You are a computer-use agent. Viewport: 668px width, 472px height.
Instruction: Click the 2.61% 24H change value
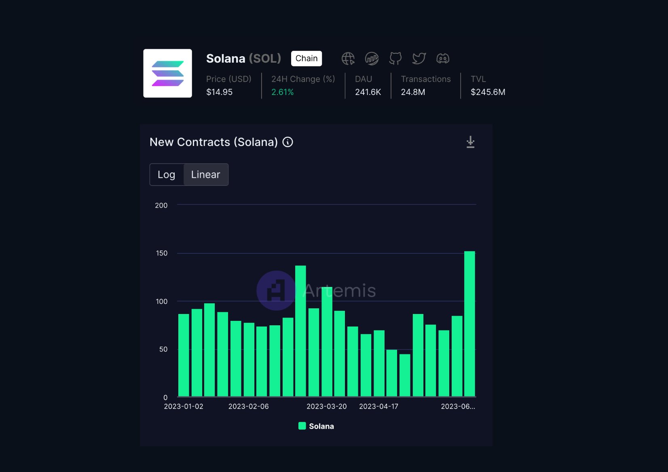(282, 92)
